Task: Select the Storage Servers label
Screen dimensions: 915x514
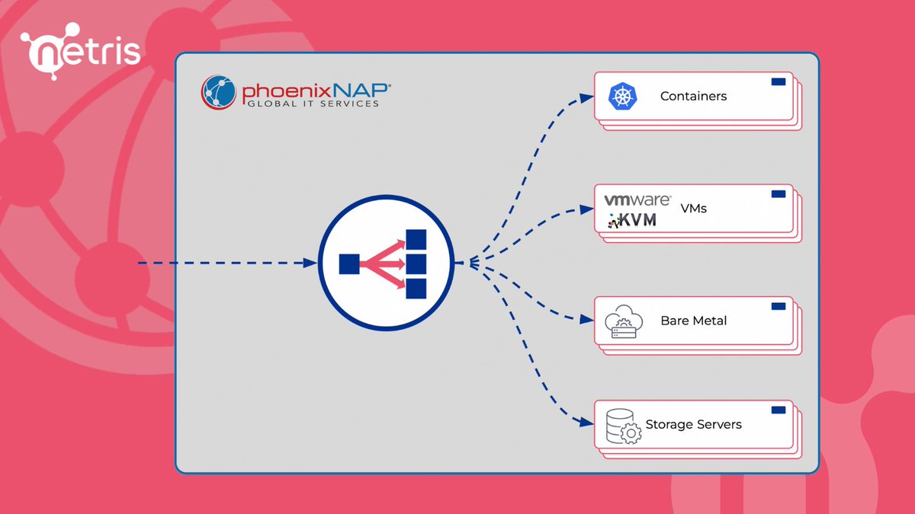Action: (693, 424)
